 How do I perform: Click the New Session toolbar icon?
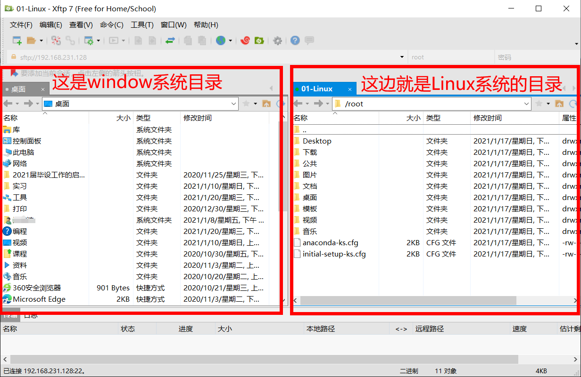pyautogui.click(x=17, y=40)
